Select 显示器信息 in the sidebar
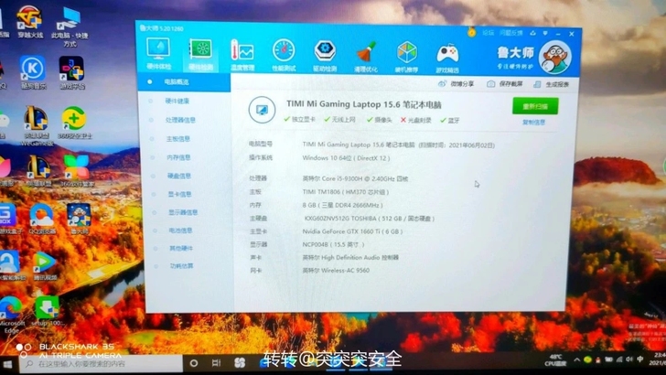 click(183, 212)
